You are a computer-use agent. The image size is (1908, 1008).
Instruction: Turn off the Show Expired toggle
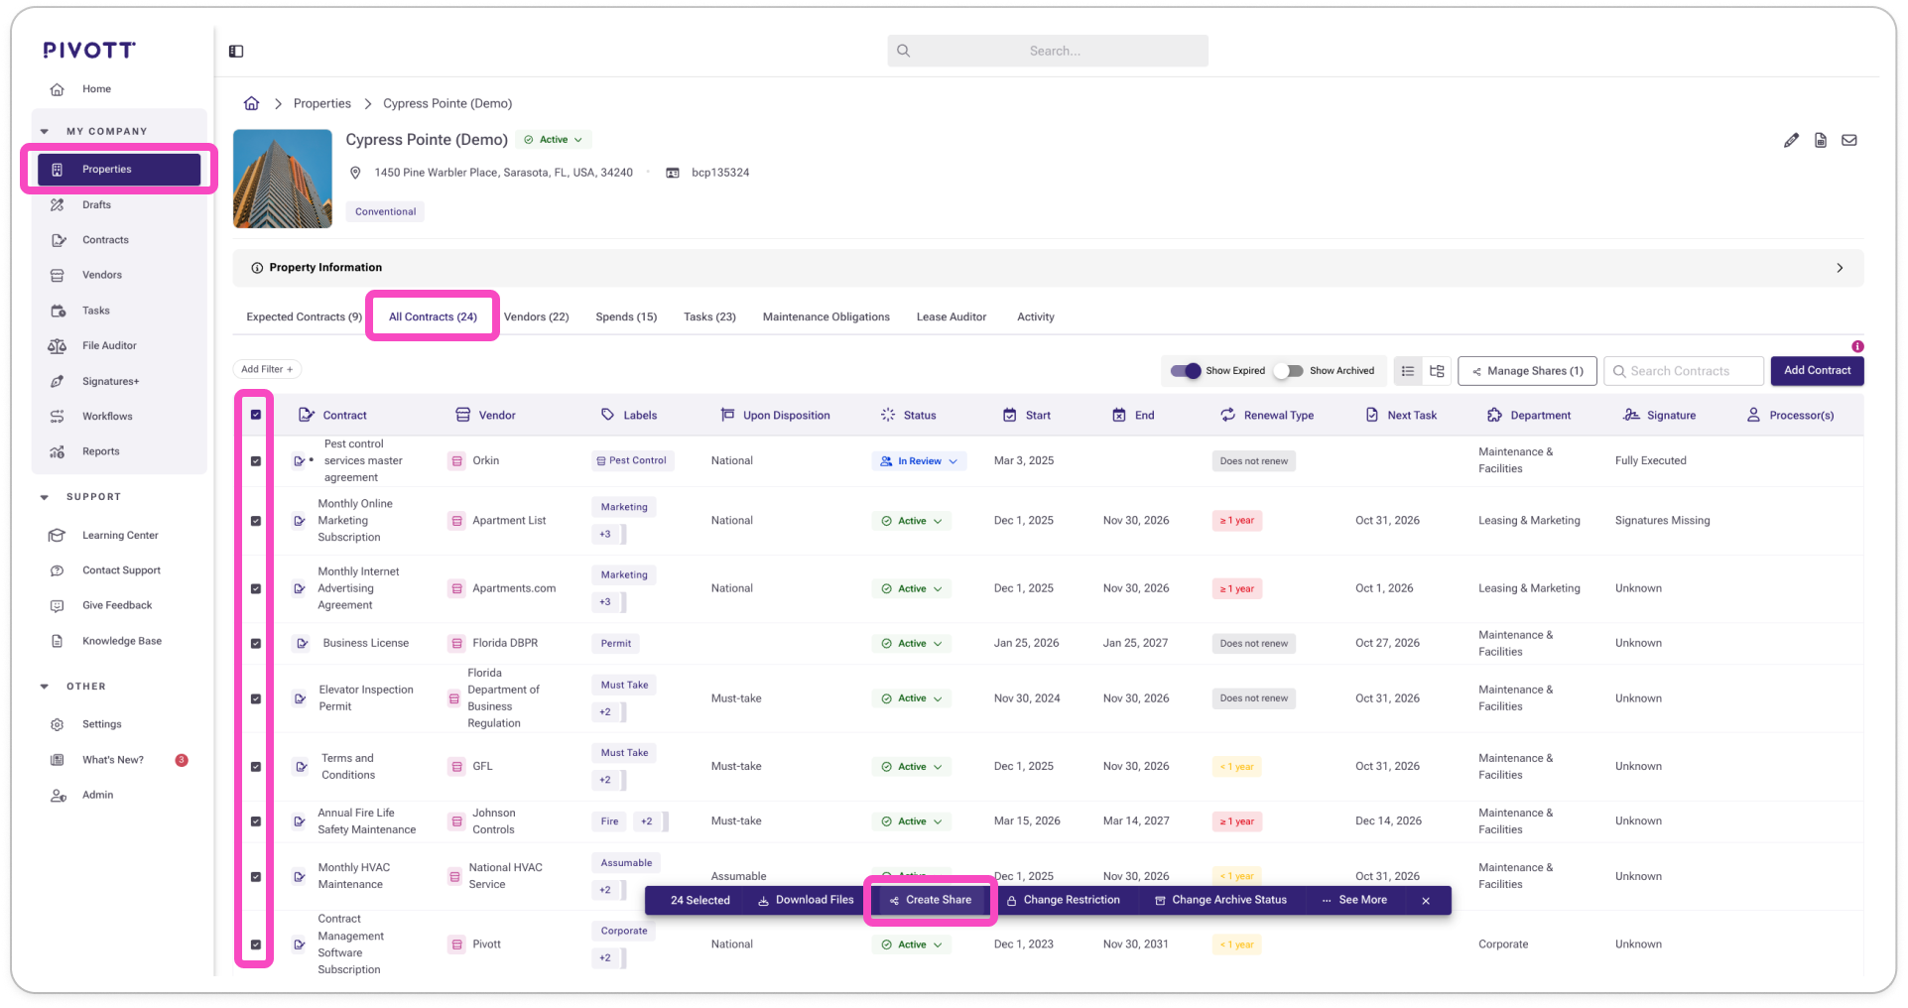coord(1186,371)
